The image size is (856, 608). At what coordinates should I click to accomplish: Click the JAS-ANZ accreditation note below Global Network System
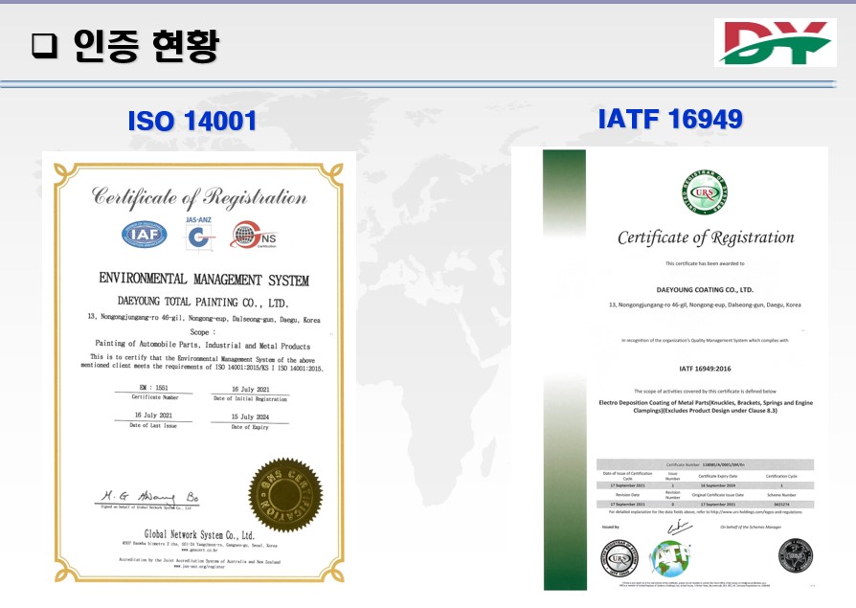200,564
